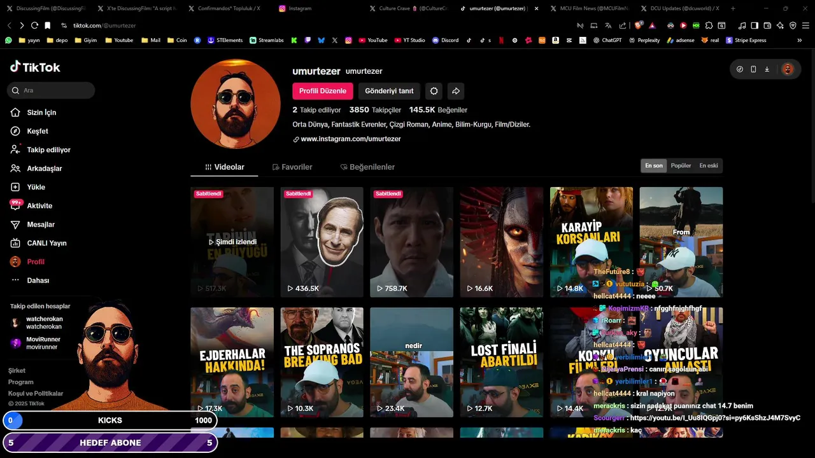This screenshot has height=458, width=815.
Task: Sort videos by Popüler
Action: point(681,166)
